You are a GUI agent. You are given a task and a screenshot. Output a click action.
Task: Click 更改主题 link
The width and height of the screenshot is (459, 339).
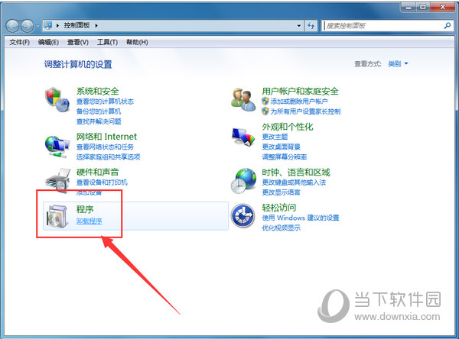coord(275,137)
